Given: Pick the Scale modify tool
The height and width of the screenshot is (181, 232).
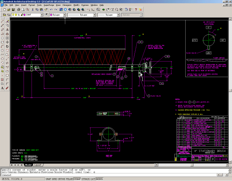Looking at the screenshot, I should point(7,51).
